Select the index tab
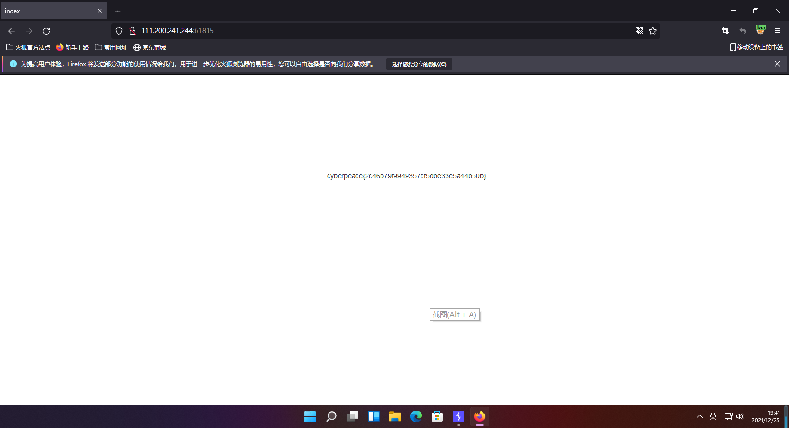Viewport: 789px width, 428px height. 54,11
